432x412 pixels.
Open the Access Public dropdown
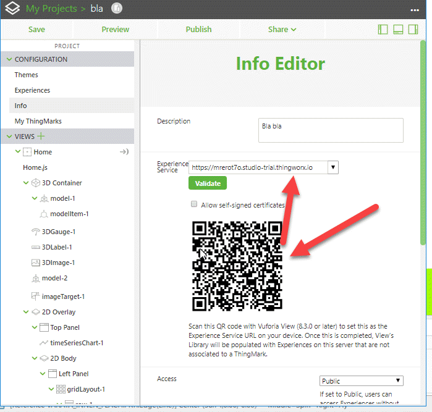[397, 381]
